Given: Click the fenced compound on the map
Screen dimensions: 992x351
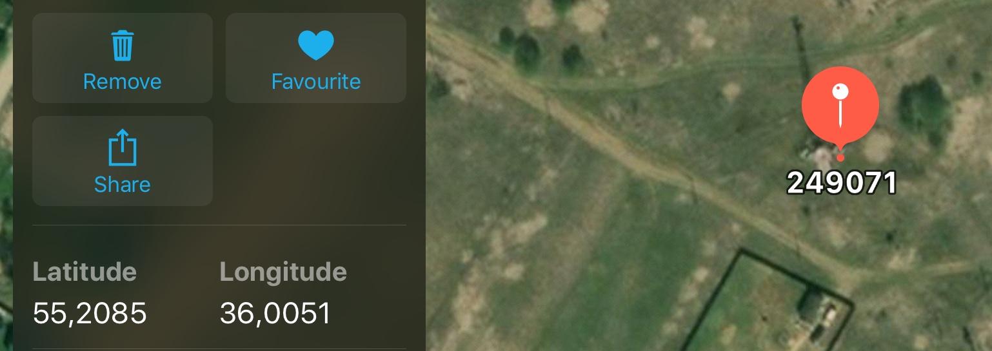Looking at the screenshot, I should coord(768,303).
